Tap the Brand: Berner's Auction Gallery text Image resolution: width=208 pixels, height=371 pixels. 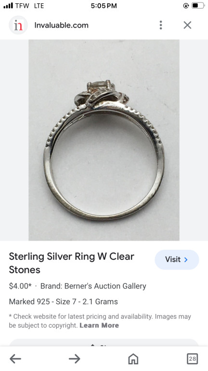tap(93, 286)
